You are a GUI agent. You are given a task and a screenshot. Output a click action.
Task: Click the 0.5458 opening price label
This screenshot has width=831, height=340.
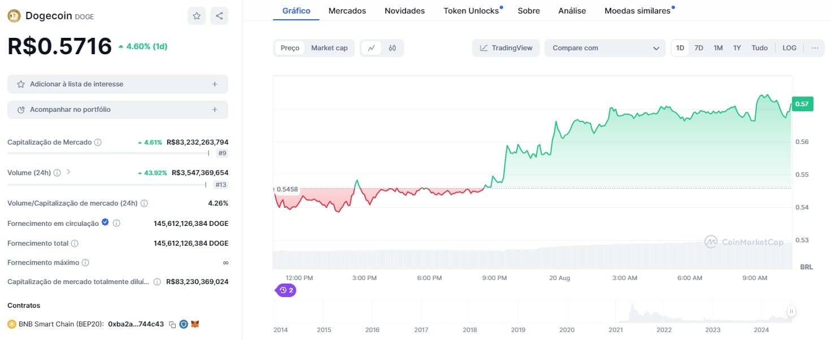tap(287, 189)
